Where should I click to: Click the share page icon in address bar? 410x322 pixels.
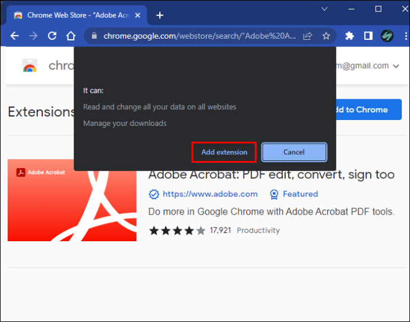pyautogui.click(x=308, y=36)
